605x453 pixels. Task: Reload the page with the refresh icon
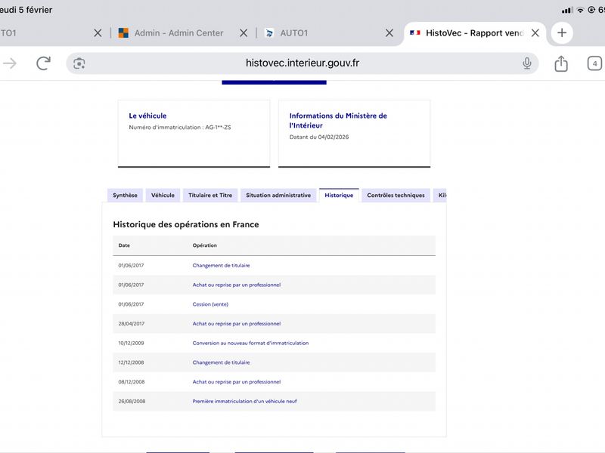(x=43, y=63)
